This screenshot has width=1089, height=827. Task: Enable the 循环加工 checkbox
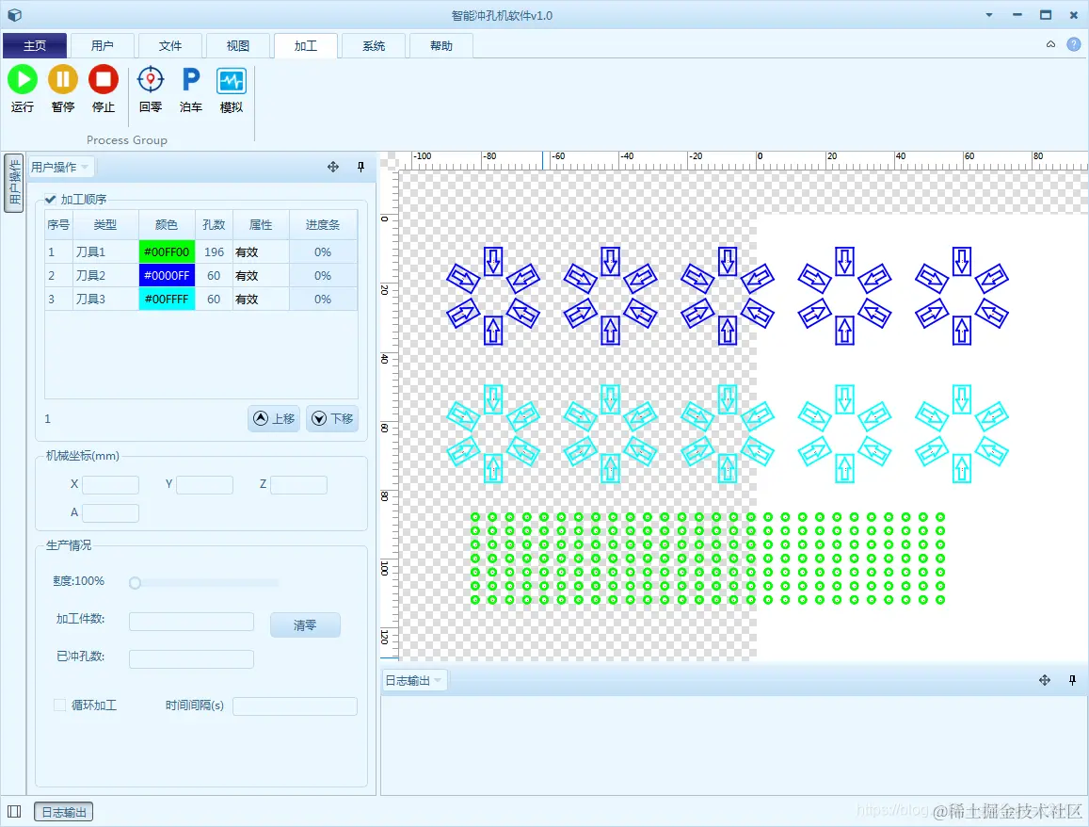click(59, 705)
